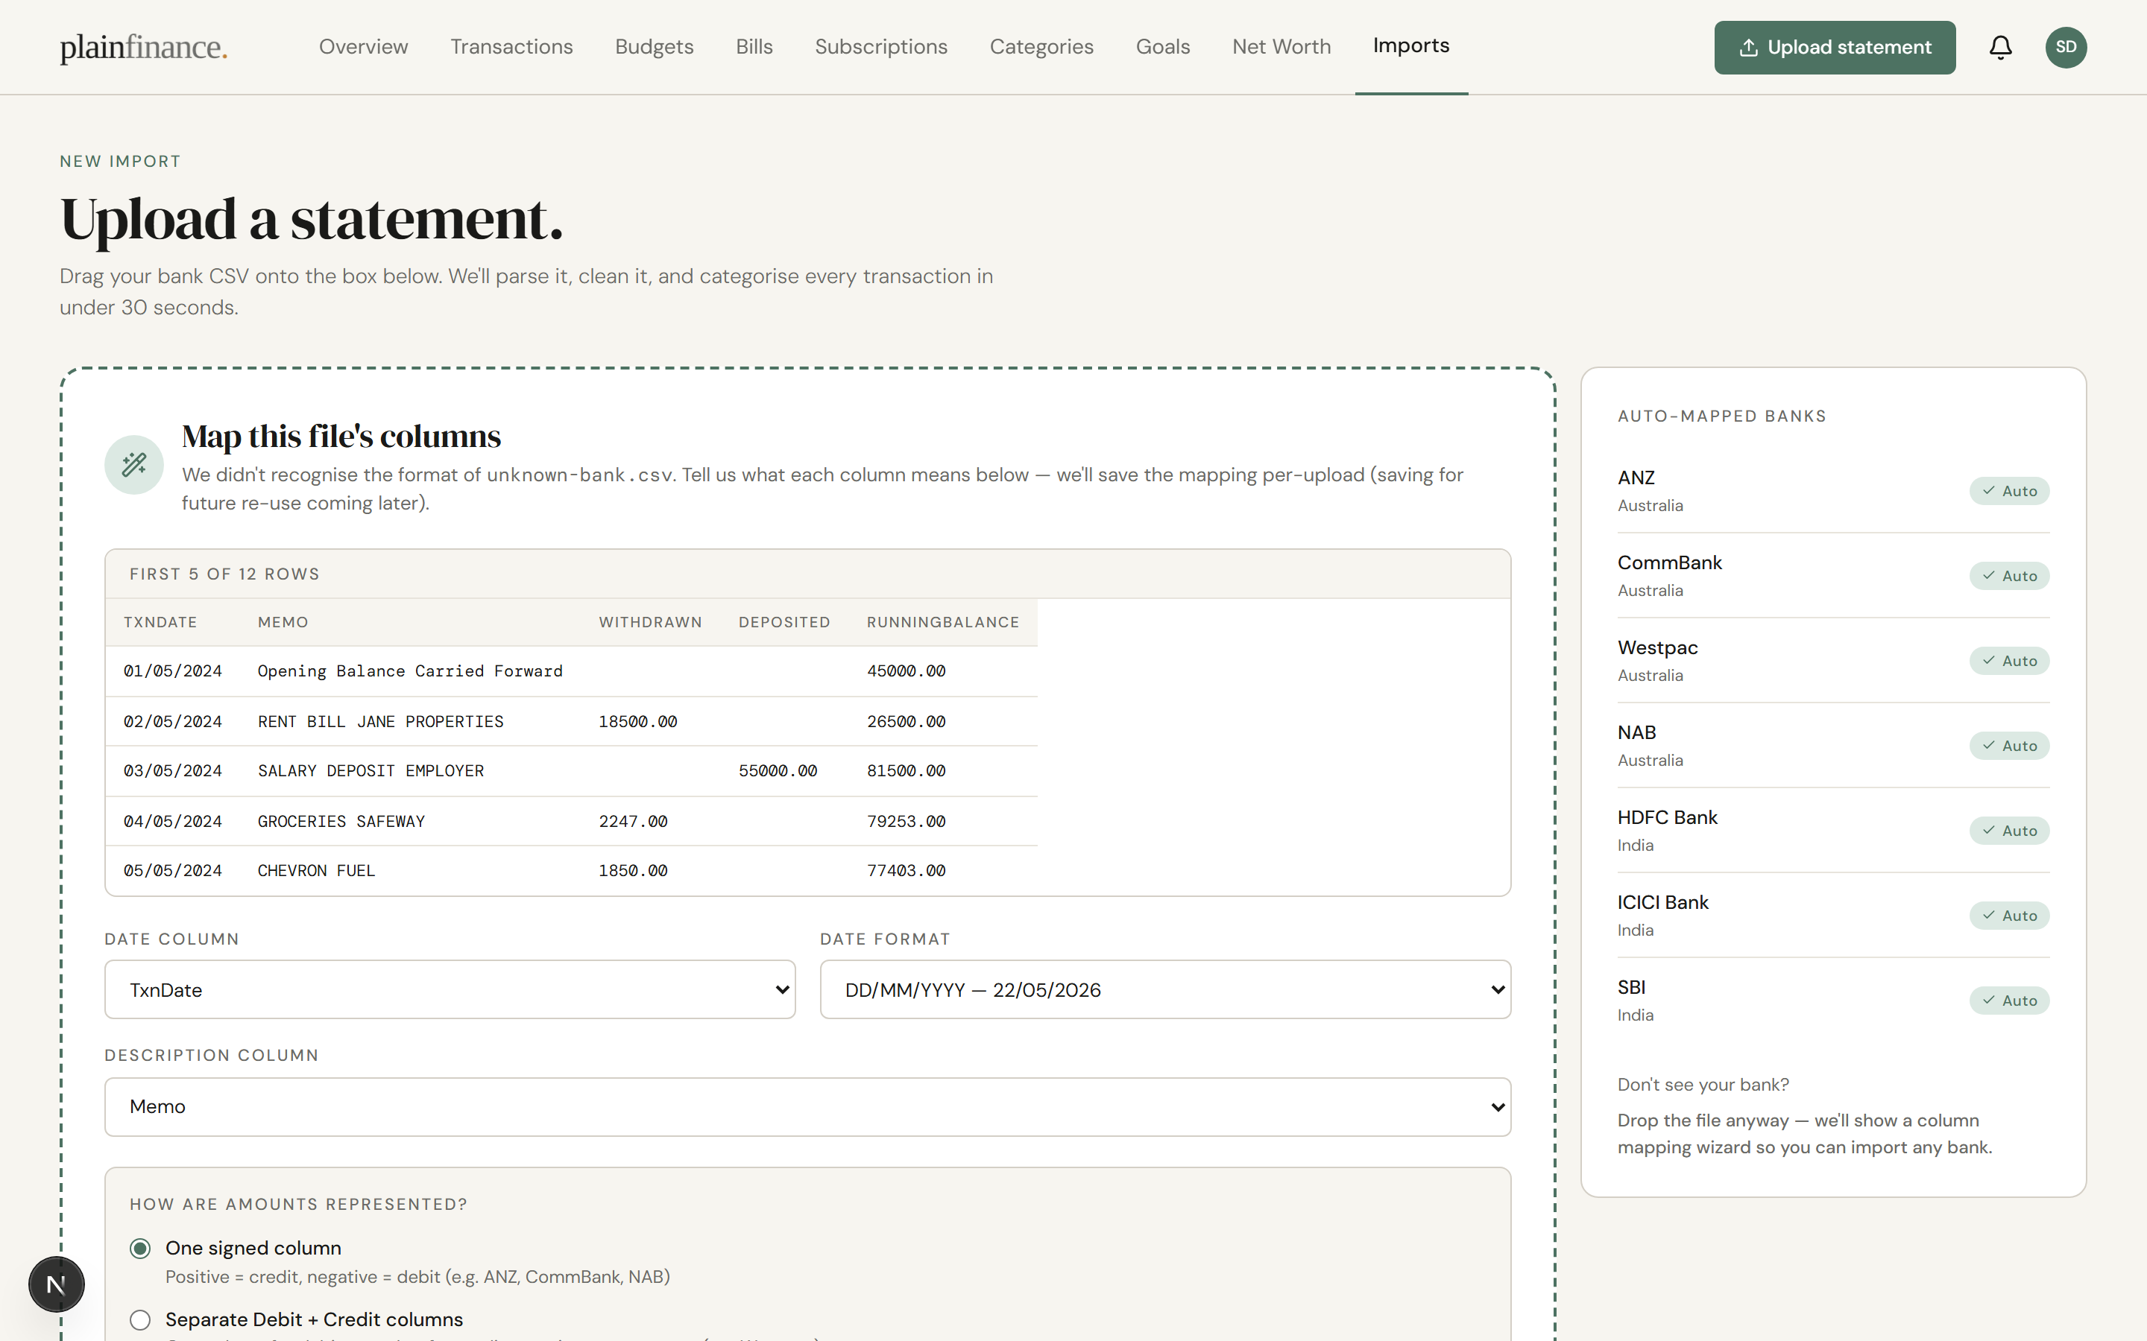Open the SD user avatar menu
2147x1341 pixels.
click(2066, 47)
